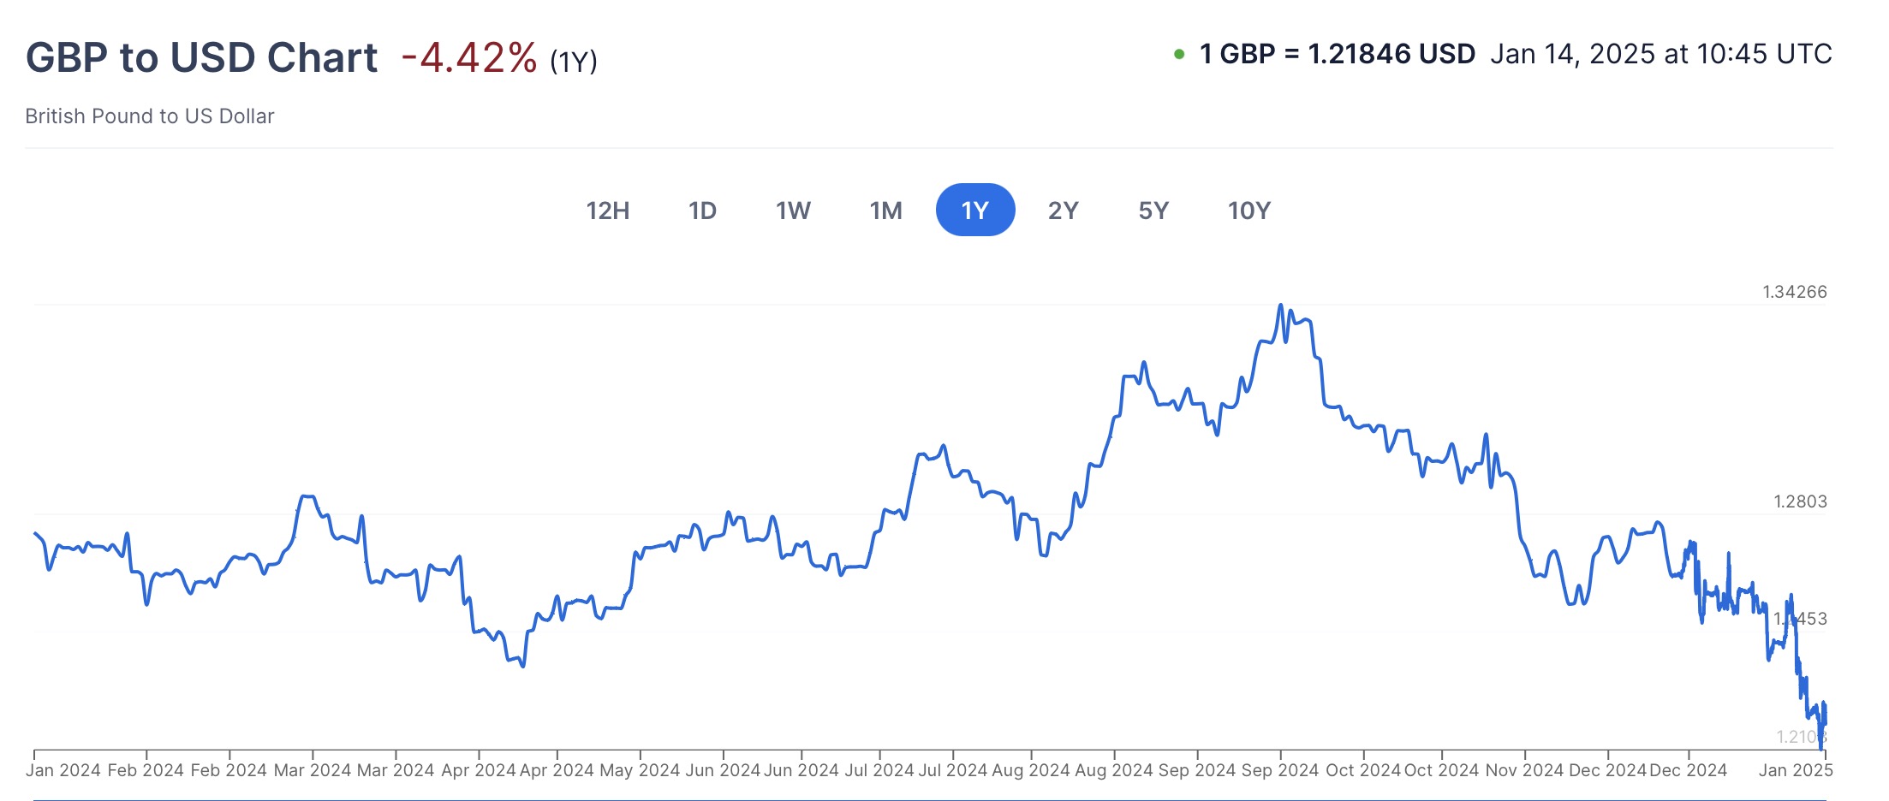Select the 5Y time range
This screenshot has width=1889, height=801.
click(1153, 211)
